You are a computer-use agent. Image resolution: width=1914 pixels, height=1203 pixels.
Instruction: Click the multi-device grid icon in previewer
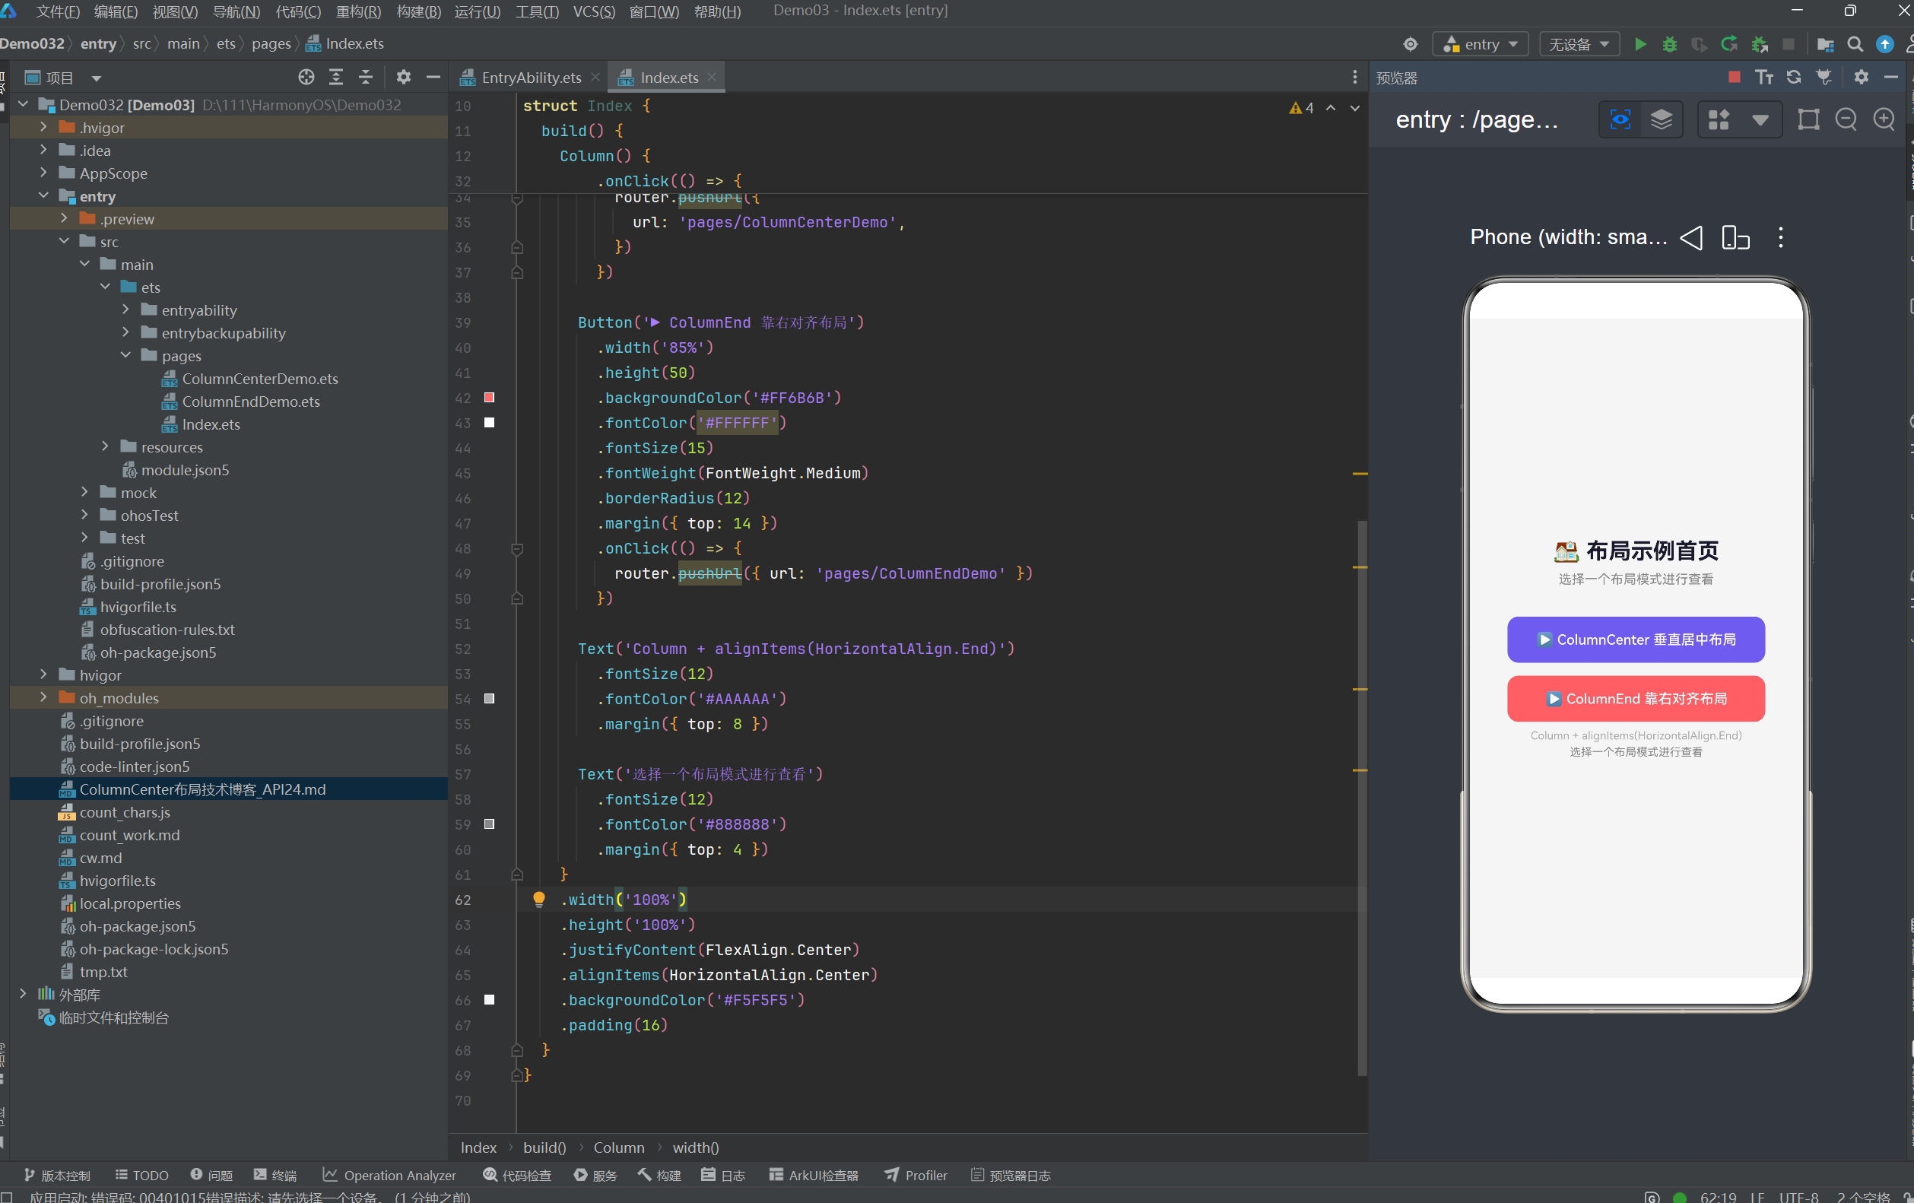point(1719,120)
